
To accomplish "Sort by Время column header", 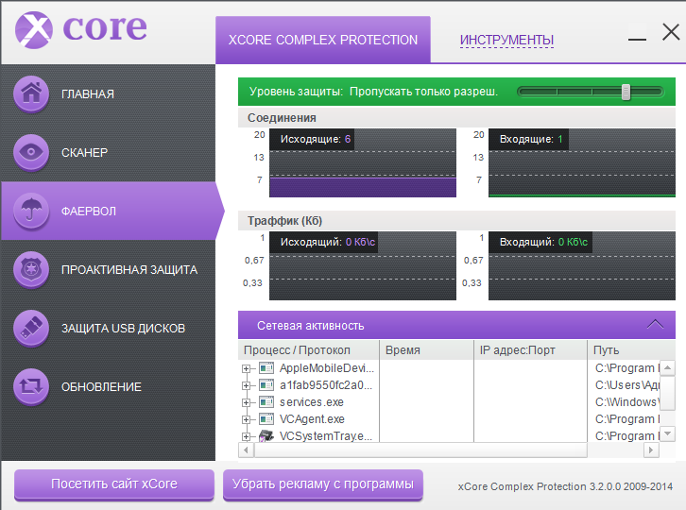I will (x=426, y=350).
